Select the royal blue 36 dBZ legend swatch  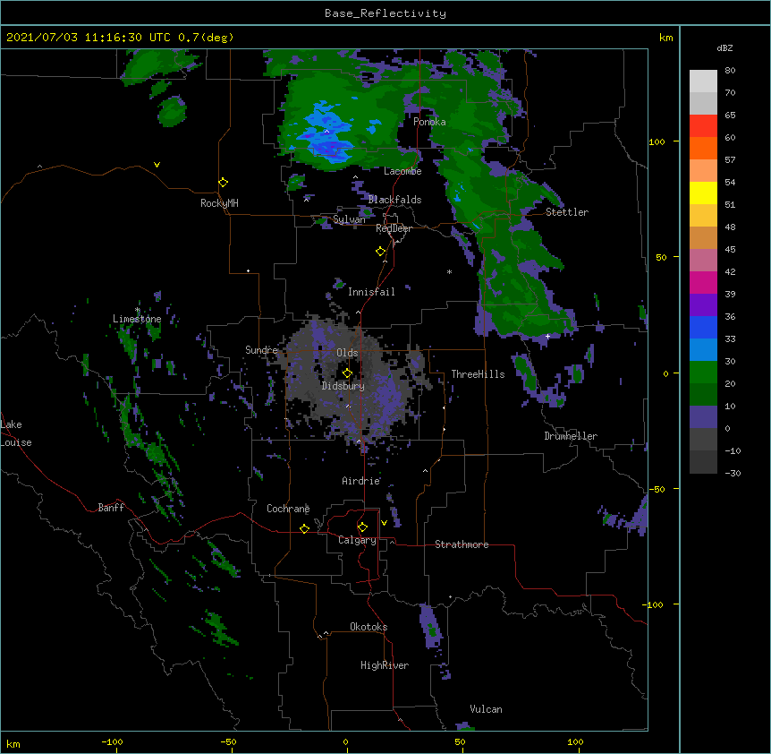[703, 327]
